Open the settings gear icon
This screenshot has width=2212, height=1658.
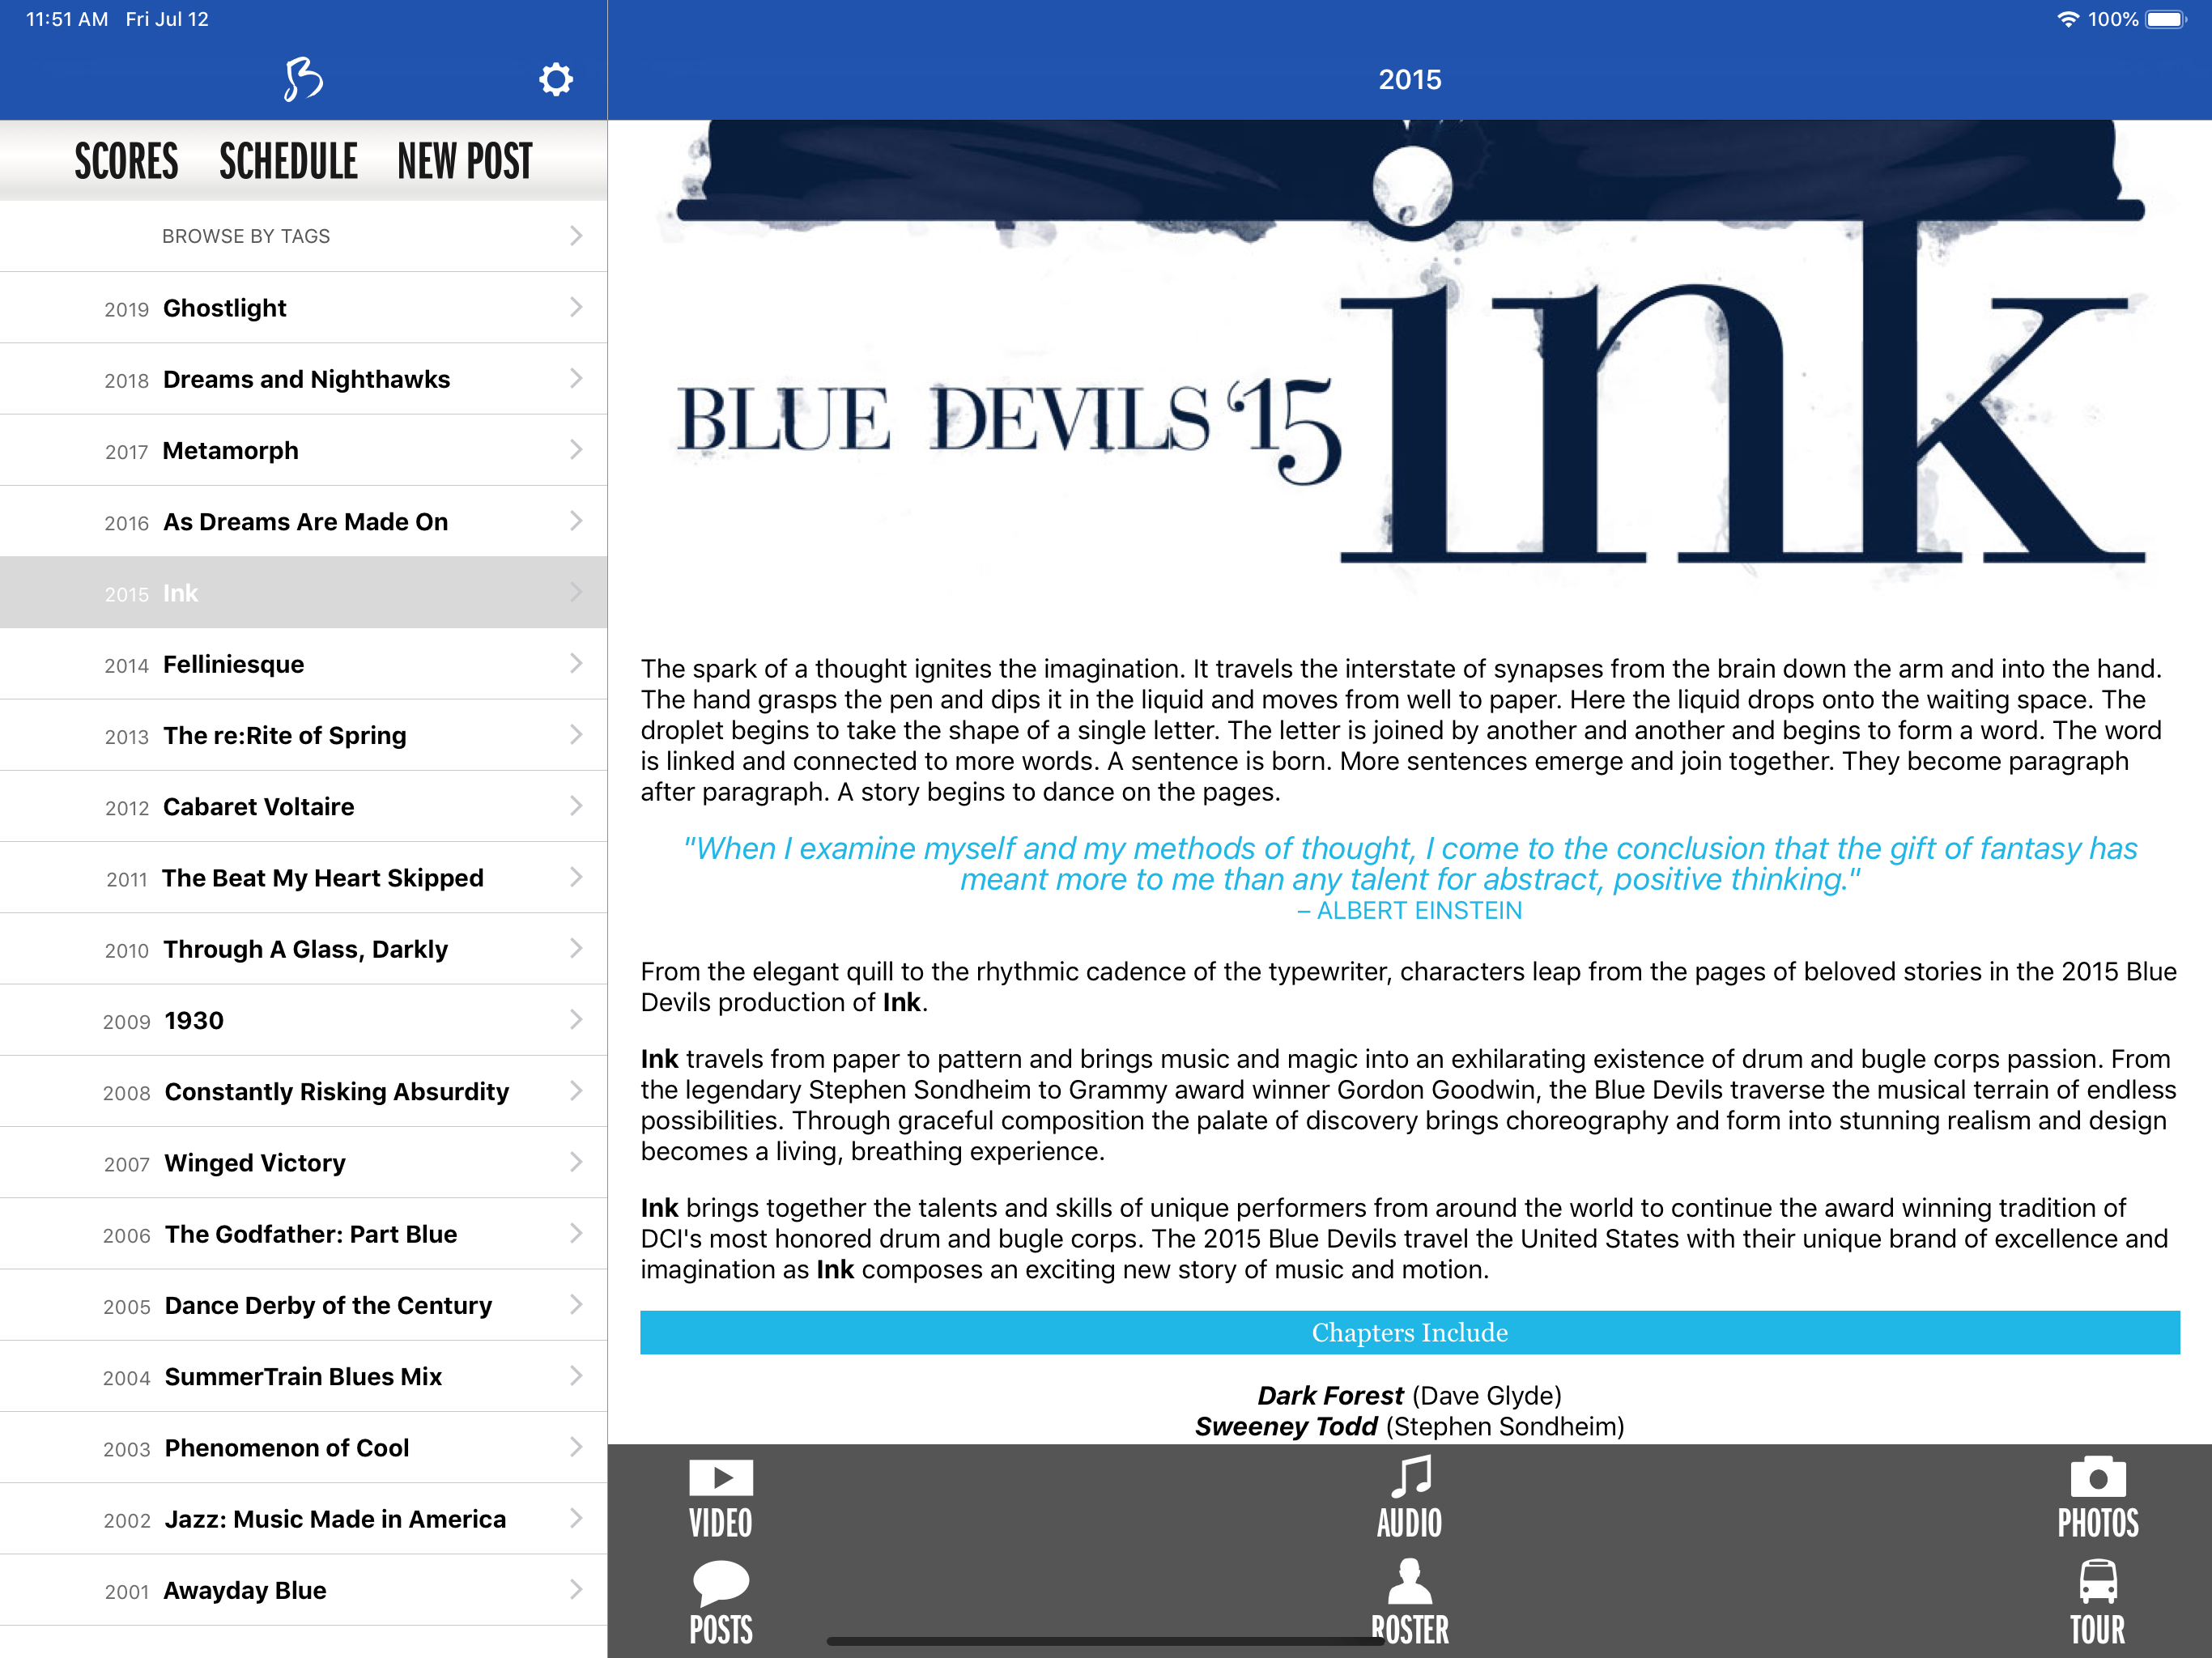(x=556, y=79)
